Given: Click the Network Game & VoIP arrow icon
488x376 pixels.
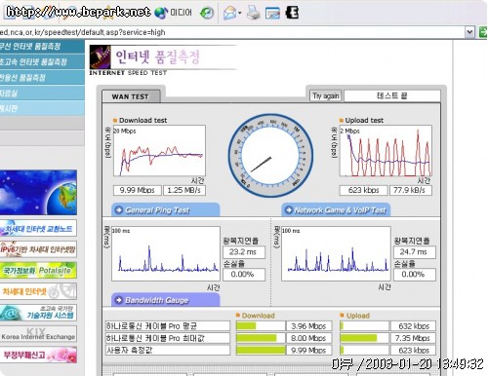Looking at the screenshot, I should click(289, 210).
